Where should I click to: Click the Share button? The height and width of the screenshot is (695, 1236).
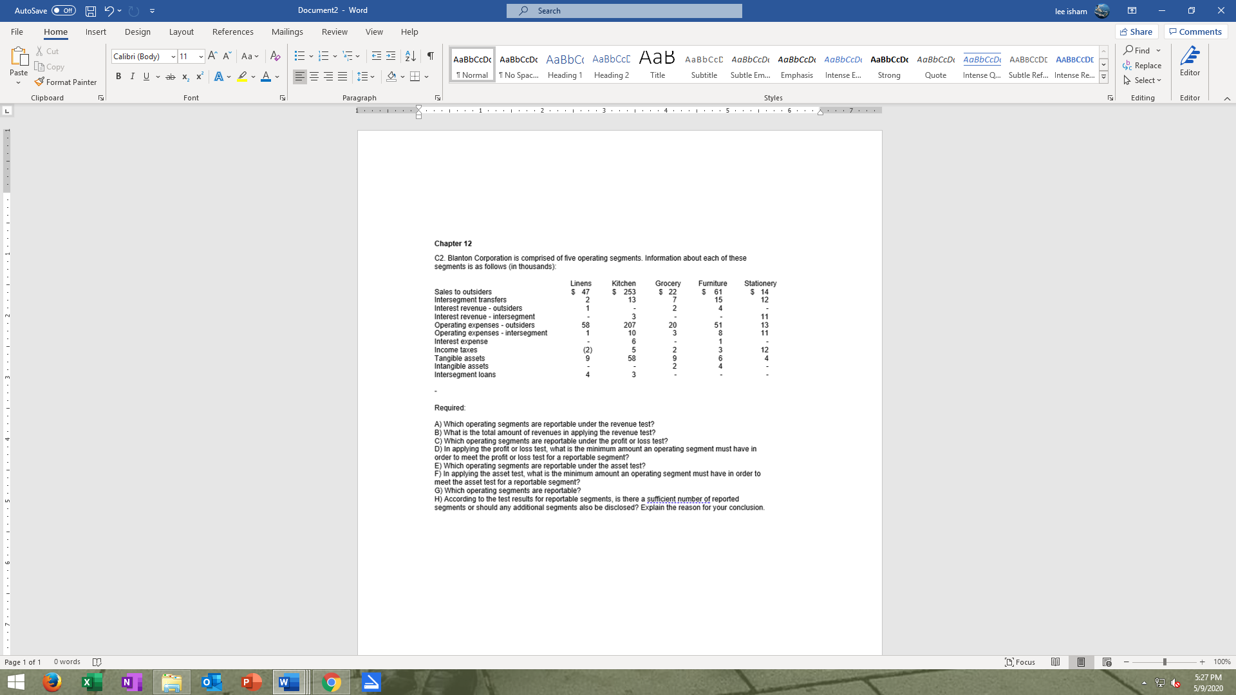coord(1136,32)
